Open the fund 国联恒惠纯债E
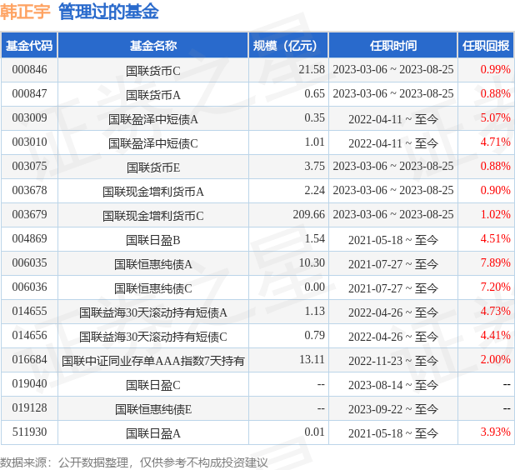This screenshot has width=515, height=470. (x=153, y=408)
